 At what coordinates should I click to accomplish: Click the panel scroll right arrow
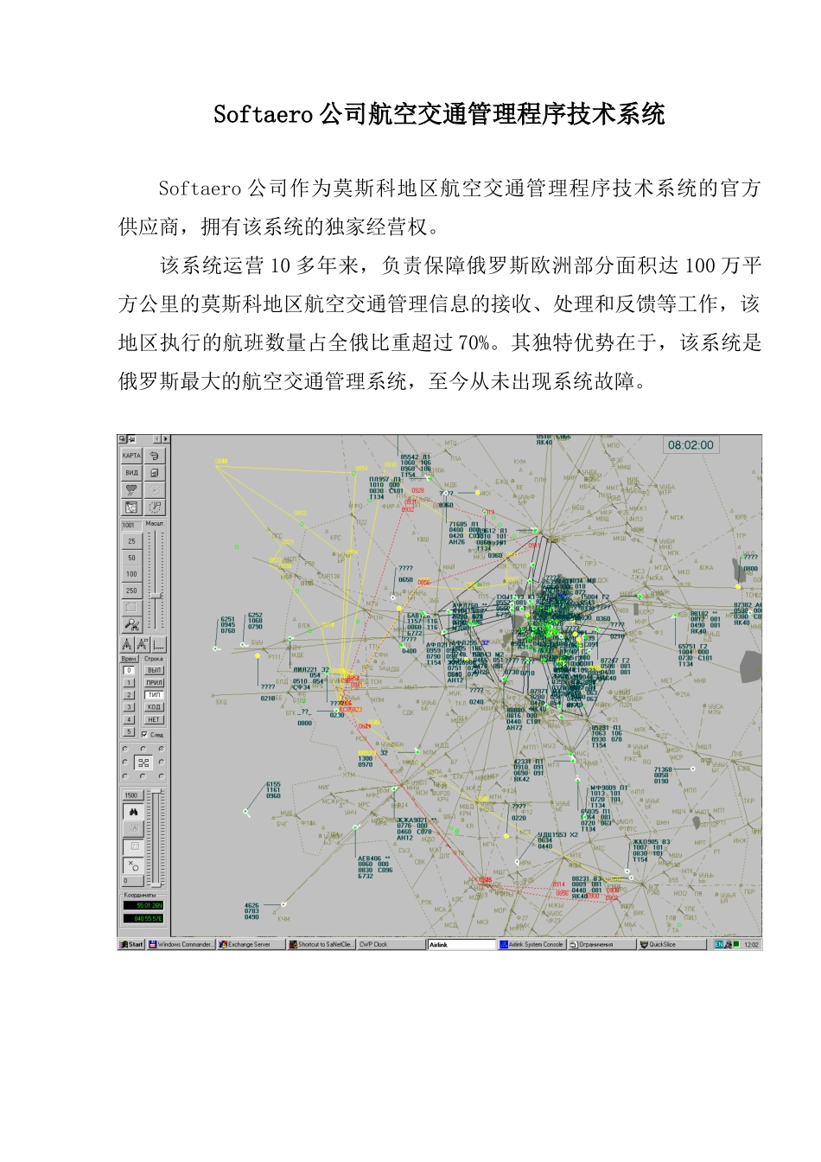coord(165,439)
